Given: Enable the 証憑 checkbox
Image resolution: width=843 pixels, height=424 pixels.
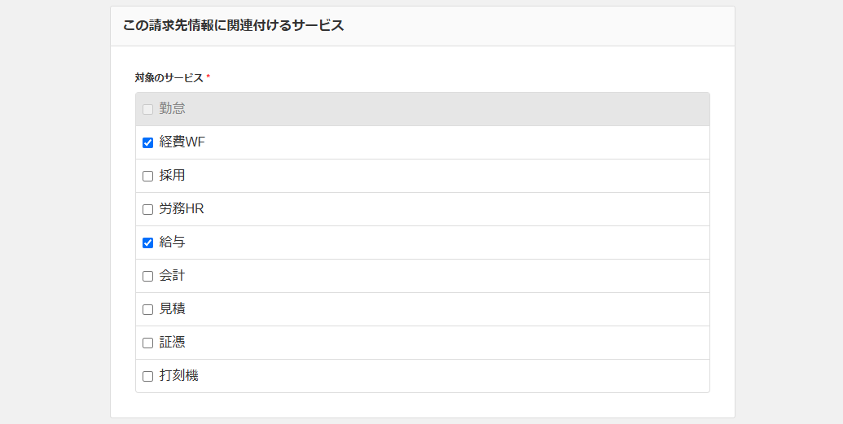Looking at the screenshot, I should (x=147, y=343).
